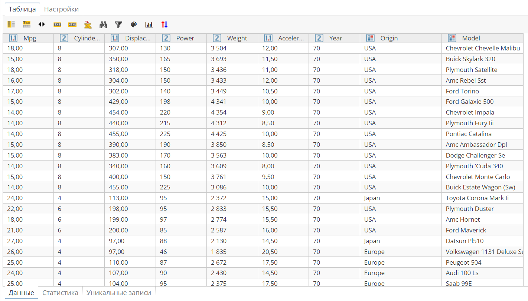Open the Настройки tab
This screenshot has width=528, height=301.
pos(61,9)
